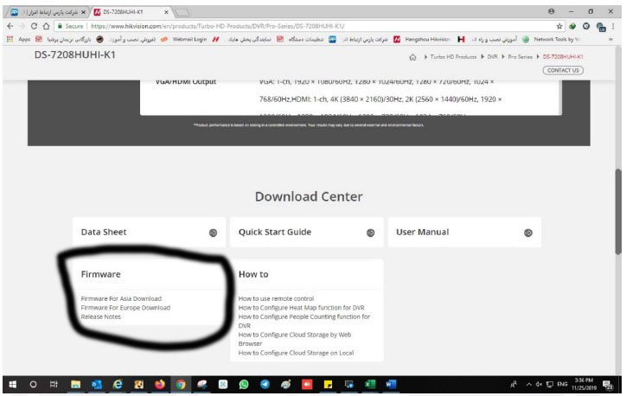Open Task View on taskbar
The width and height of the screenshot is (626, 396).
[54, 385]
